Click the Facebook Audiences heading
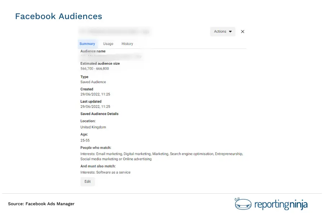324x216 pixels. pos(58,16)
